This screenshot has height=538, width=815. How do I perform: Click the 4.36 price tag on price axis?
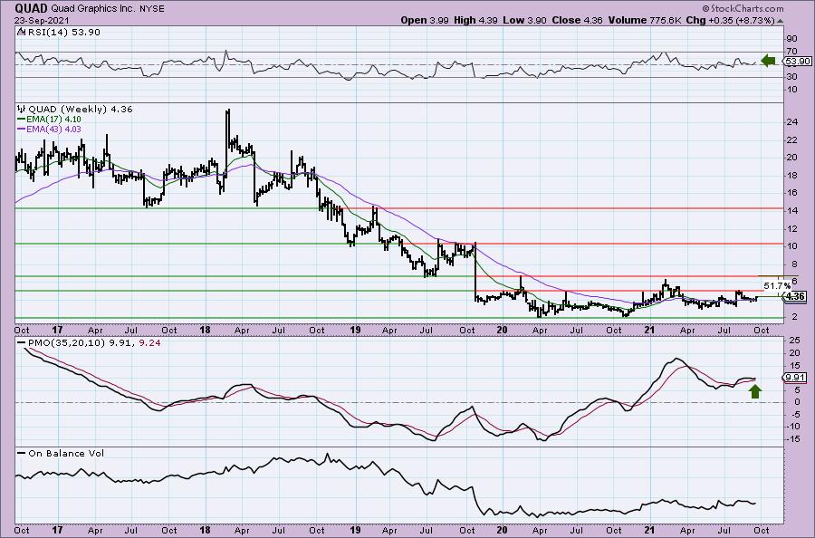pos(795,297)
